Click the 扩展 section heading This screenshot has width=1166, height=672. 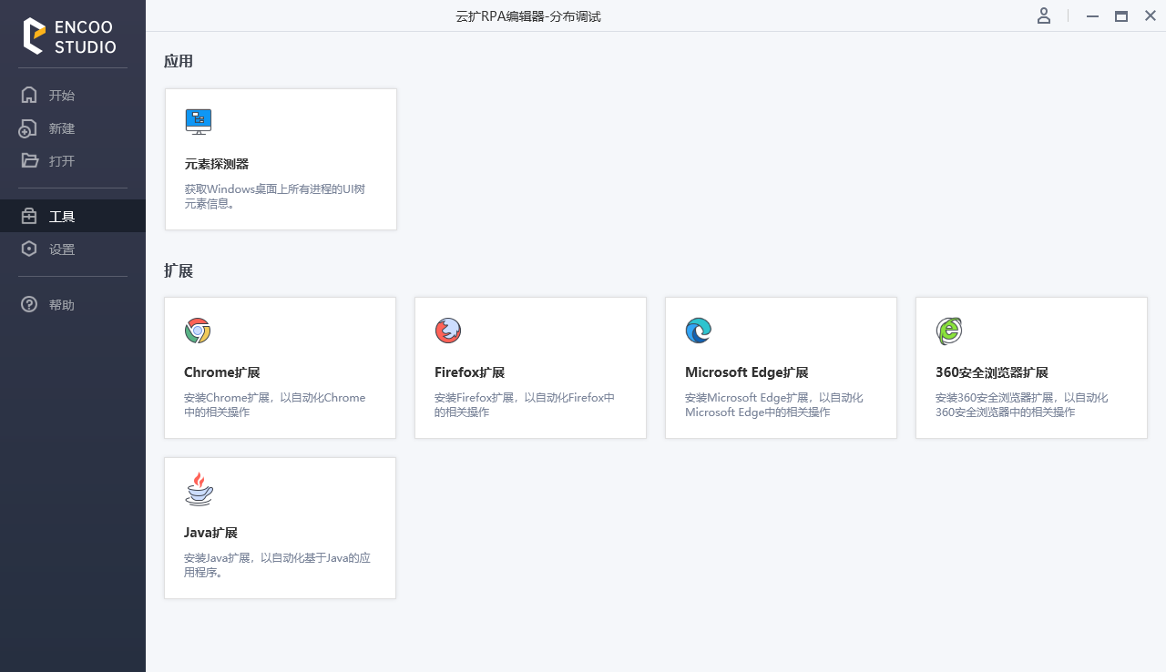(x=179, y=270)
